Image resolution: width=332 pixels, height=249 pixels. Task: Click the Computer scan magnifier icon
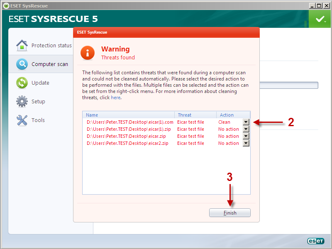coord(22,64)
